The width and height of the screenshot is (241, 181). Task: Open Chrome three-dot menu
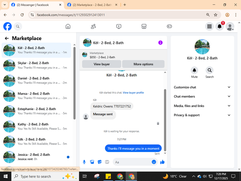(236, 15)
